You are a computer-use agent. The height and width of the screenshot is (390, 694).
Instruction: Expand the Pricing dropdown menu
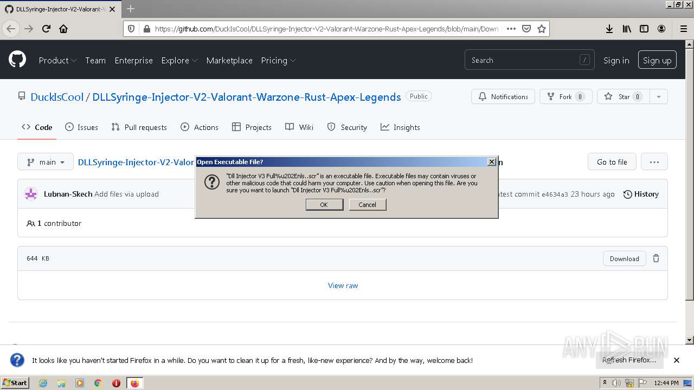[278, 60]
